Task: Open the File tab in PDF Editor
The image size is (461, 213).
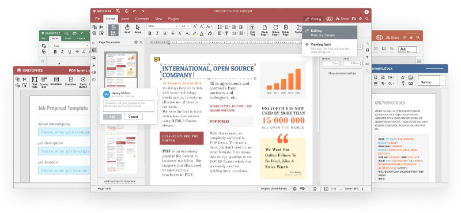Action: pos(98,19)
